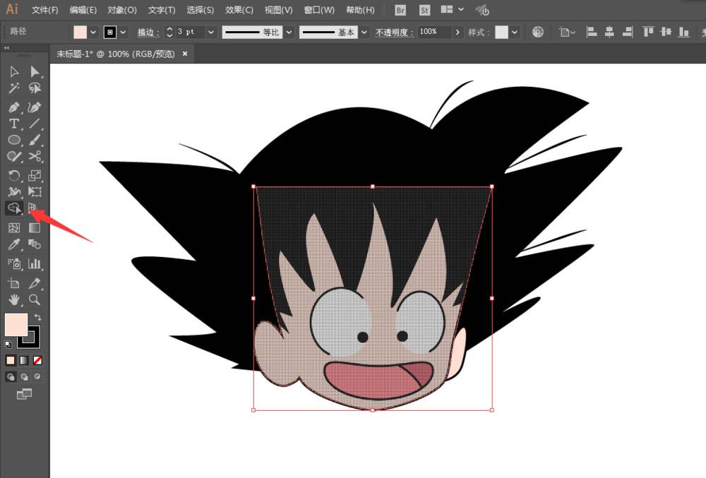The image size is (706, 478).
Task: Click Vertical Align Bottom icon
Action: pos(683,32)
